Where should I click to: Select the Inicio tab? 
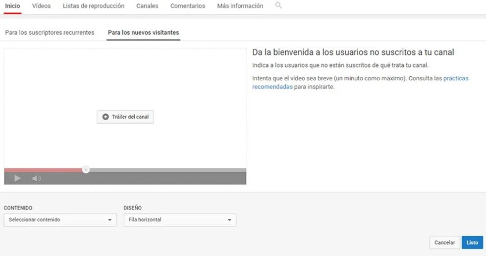click(12, 6)
